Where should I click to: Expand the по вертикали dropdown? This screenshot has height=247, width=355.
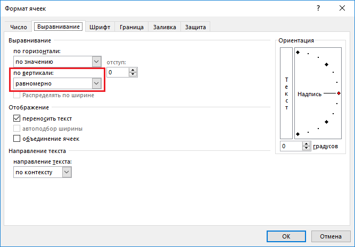click(x=96, y=83)
